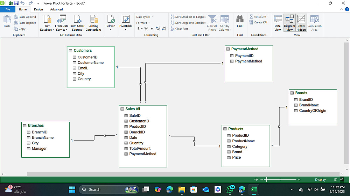Toggle Diagram View button
The width and height of the screenshot is (350, 196).
[x=289, y=23]
